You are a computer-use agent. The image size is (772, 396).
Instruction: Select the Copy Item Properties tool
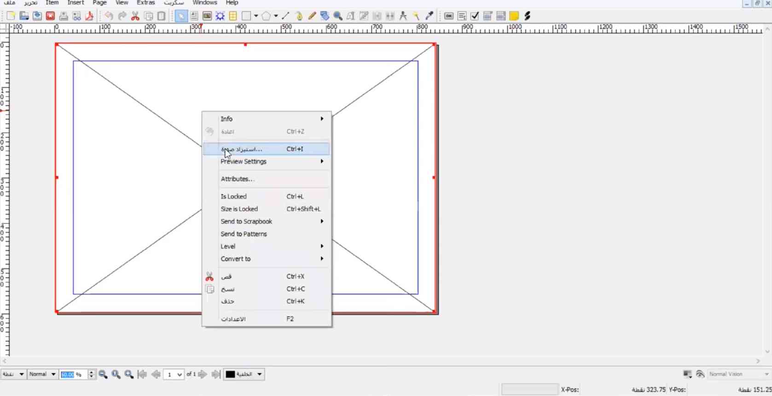pos(416,16)
